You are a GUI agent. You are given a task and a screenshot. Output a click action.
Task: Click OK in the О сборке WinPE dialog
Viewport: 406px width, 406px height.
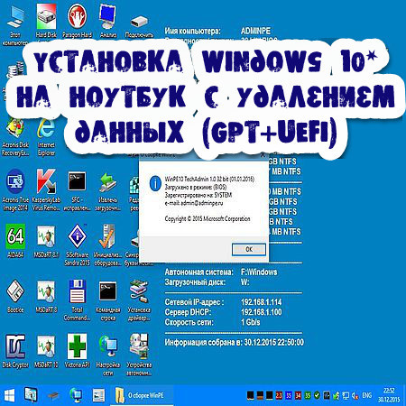(249, 249)
